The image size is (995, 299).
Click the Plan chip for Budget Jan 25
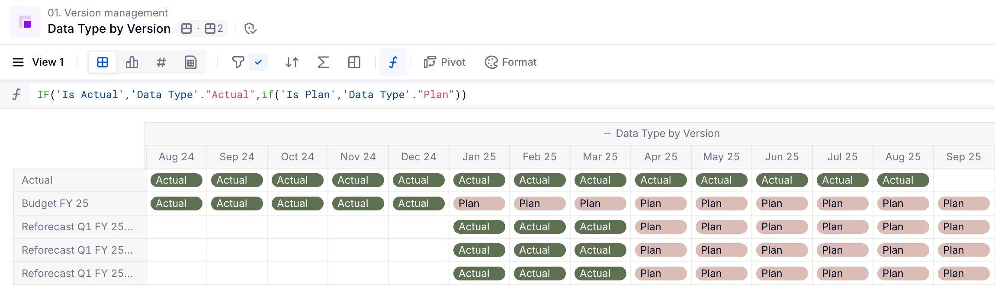pyautogui.click(x=479, y=204)
